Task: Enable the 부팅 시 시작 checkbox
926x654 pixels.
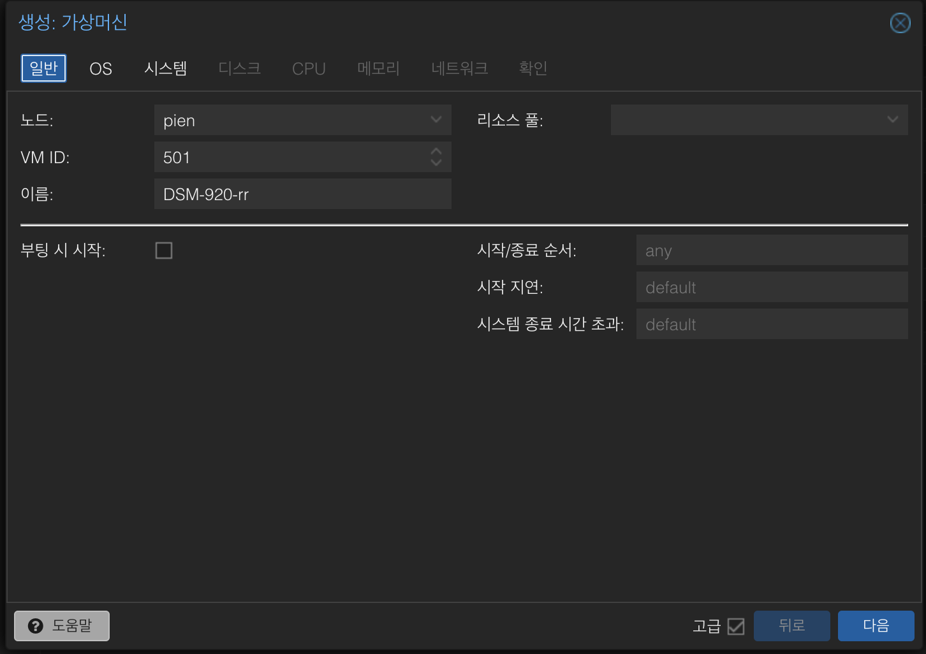Action: pyautogui.click(x=164, y=251)
